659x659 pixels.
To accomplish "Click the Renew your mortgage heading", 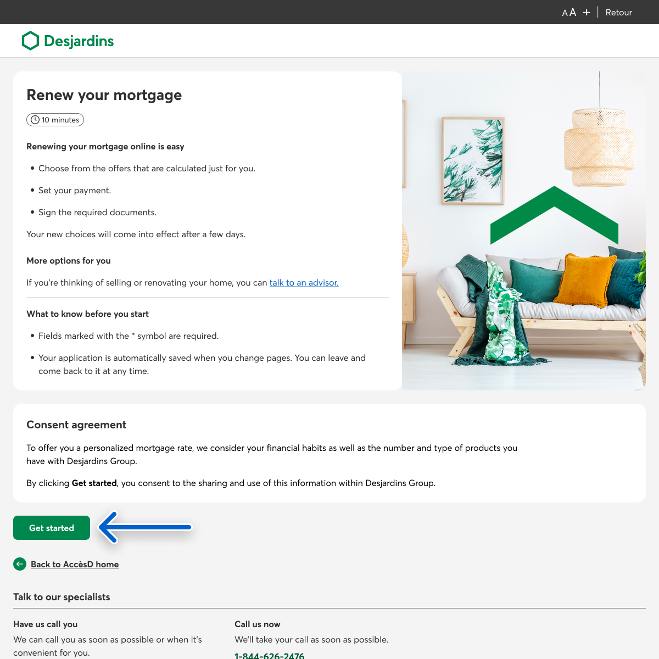I will (x=104, y=95).
